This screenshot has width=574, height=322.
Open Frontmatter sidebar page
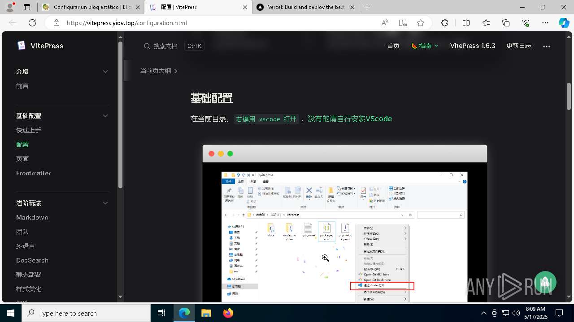(x=34, y=173)
